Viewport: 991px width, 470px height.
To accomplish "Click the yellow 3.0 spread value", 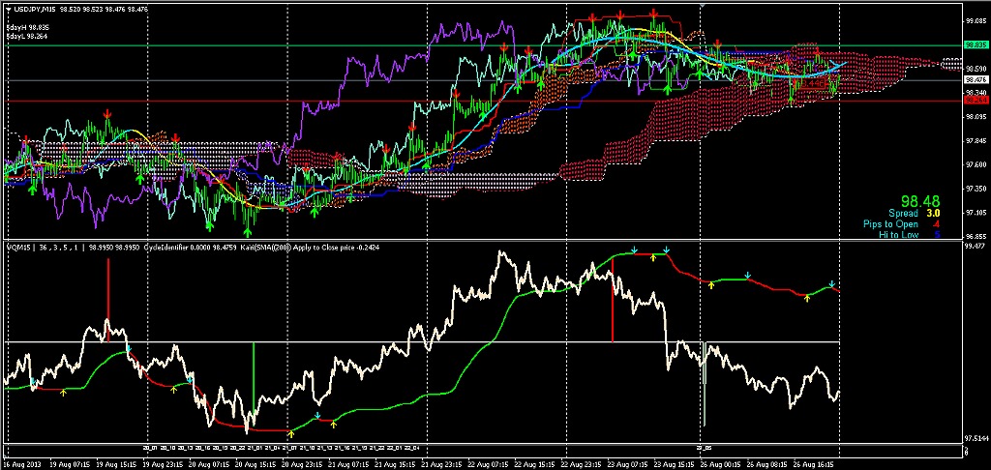I will (933, 214).
